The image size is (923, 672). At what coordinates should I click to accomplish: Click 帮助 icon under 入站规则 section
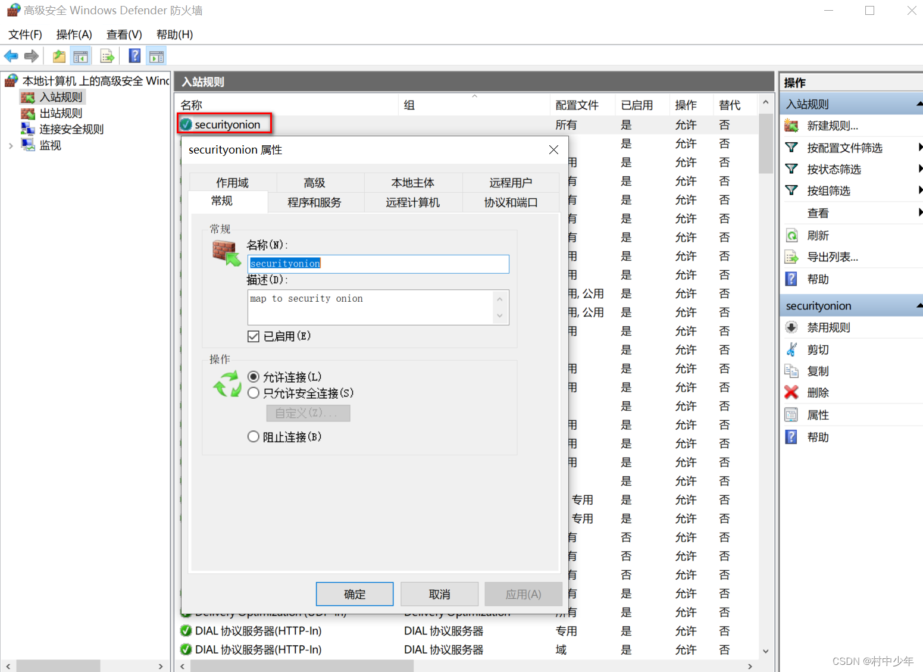pos(791,279)
